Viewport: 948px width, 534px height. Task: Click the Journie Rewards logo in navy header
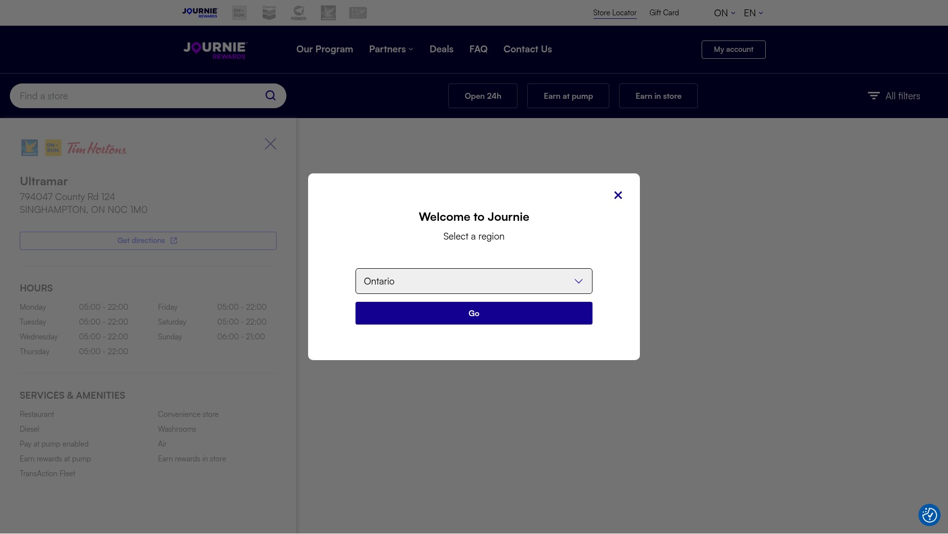[x=215, y=50]
